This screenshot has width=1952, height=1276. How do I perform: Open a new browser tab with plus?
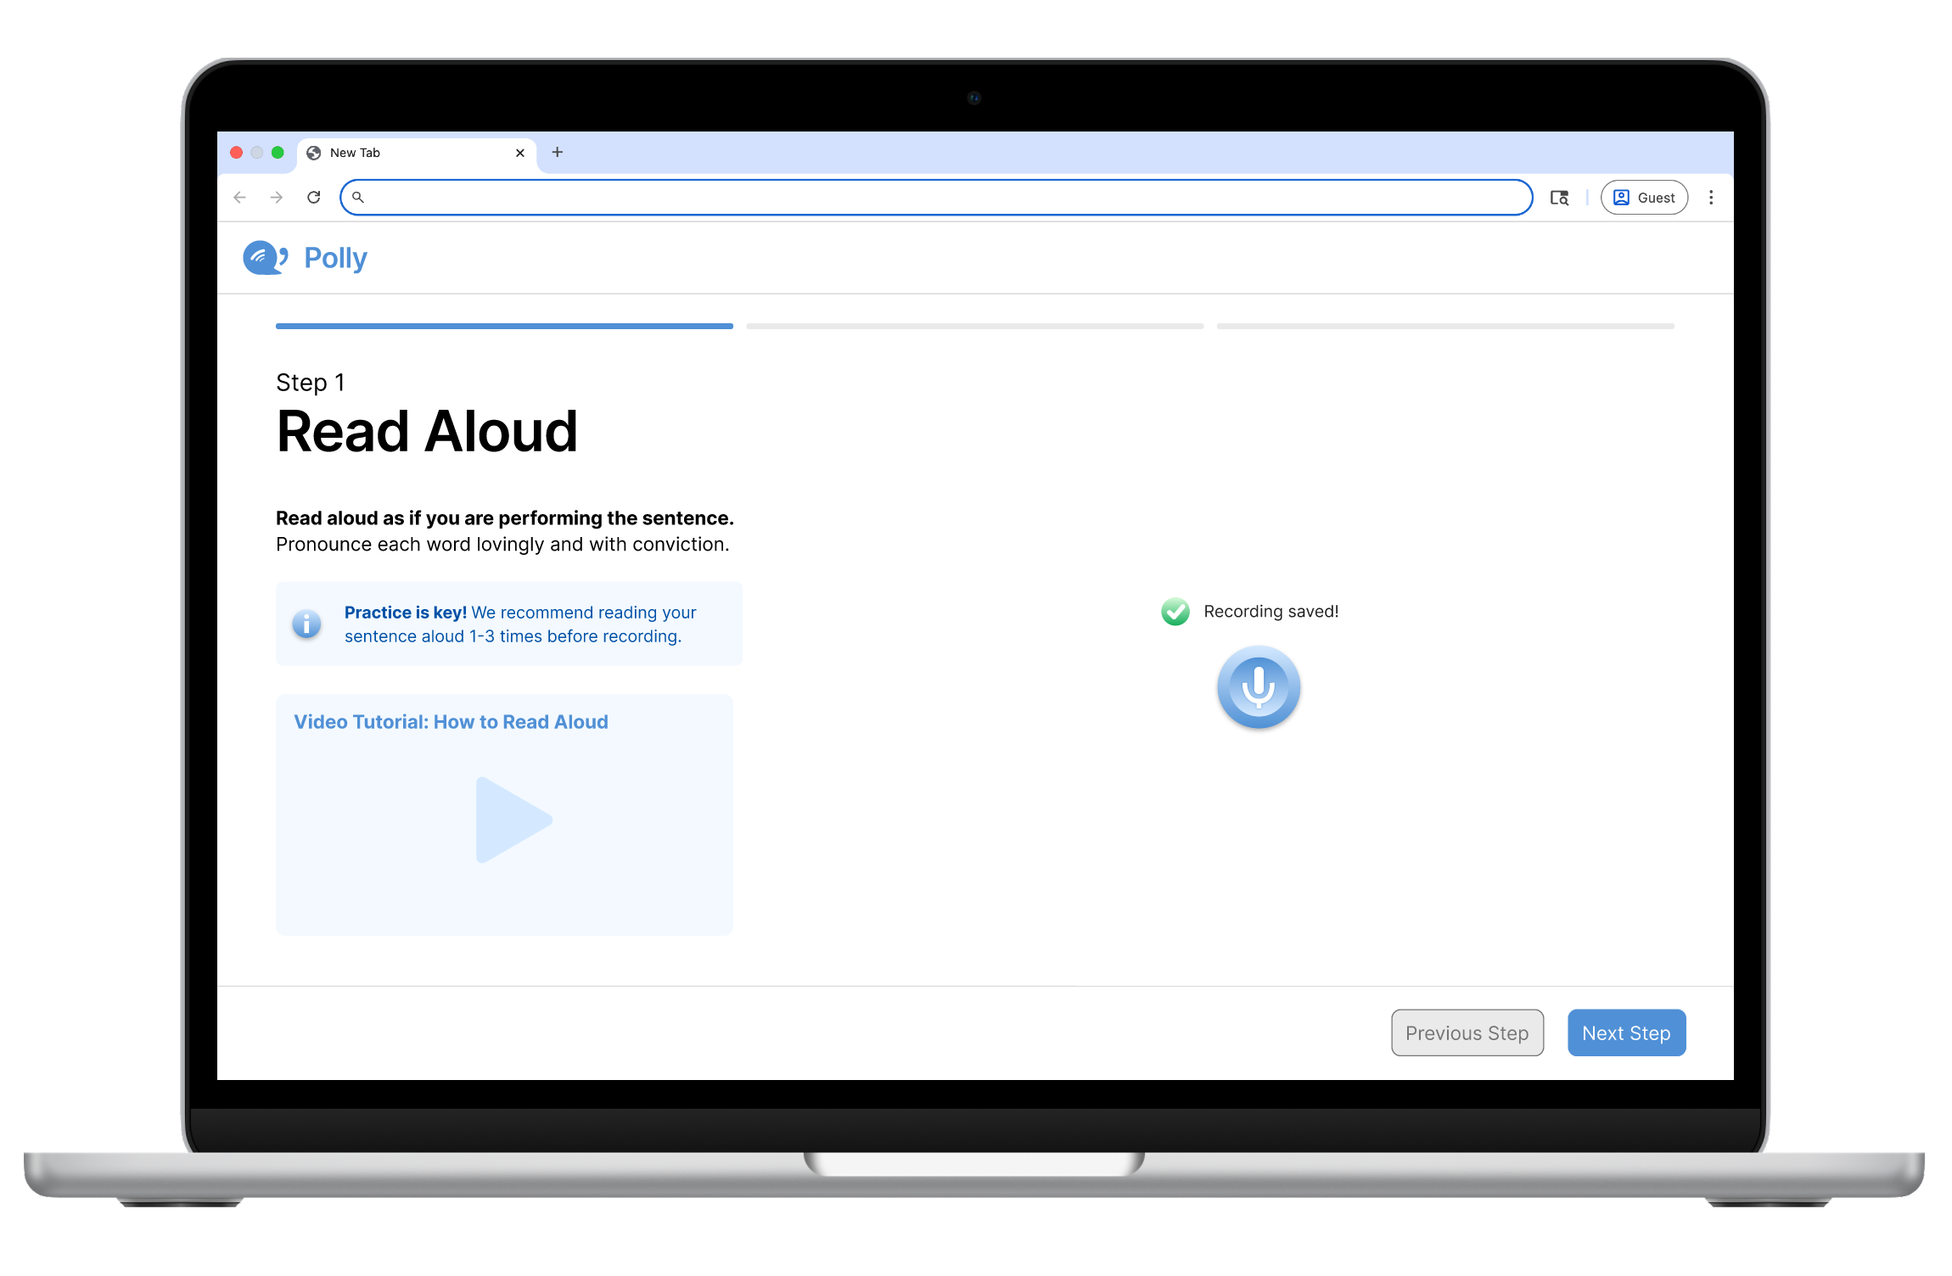[558, 153]
